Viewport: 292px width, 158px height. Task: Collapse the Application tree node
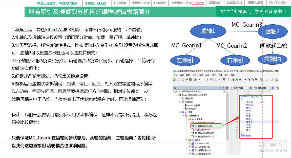(183, 116)
